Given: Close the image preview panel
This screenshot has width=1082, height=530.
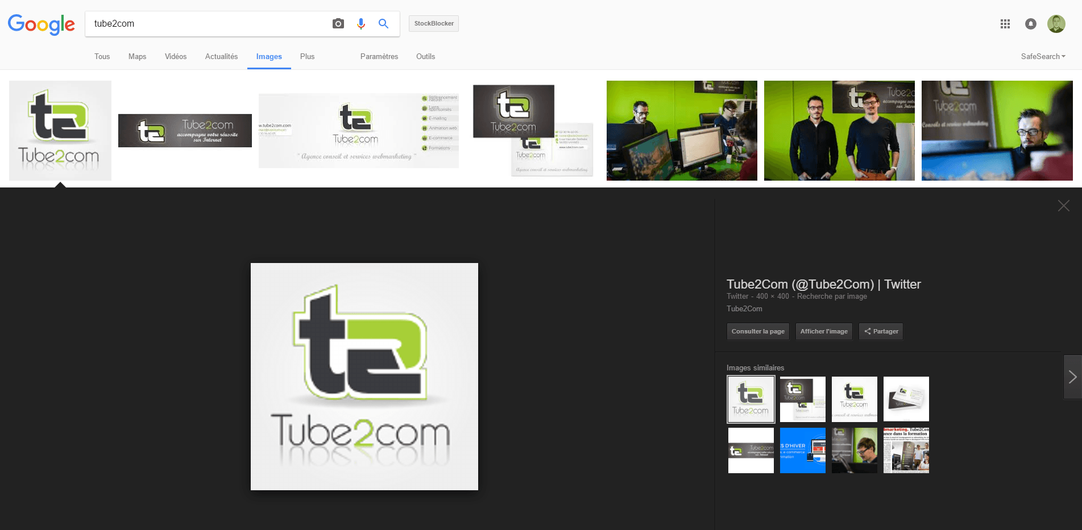Looking at the screenshot, I should point(1064,206).
